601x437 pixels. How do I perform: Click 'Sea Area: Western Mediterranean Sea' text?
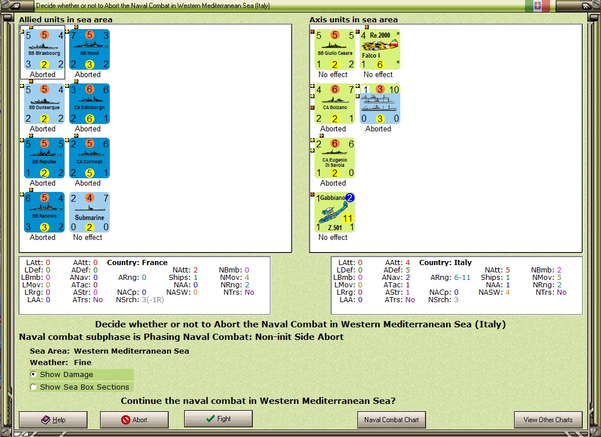[109, 351]
